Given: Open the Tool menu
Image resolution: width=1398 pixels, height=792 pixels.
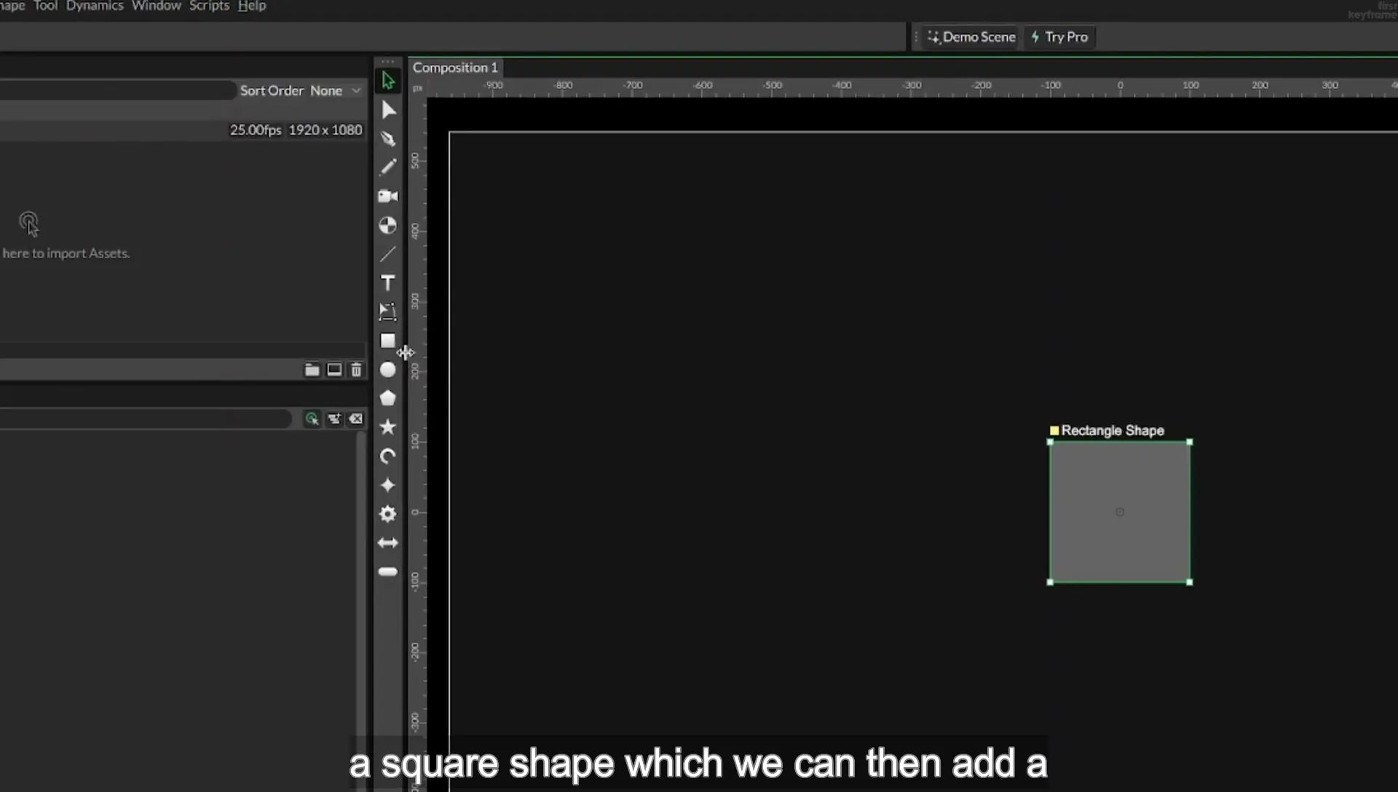Looking at the screenshot, I should 45,6.
